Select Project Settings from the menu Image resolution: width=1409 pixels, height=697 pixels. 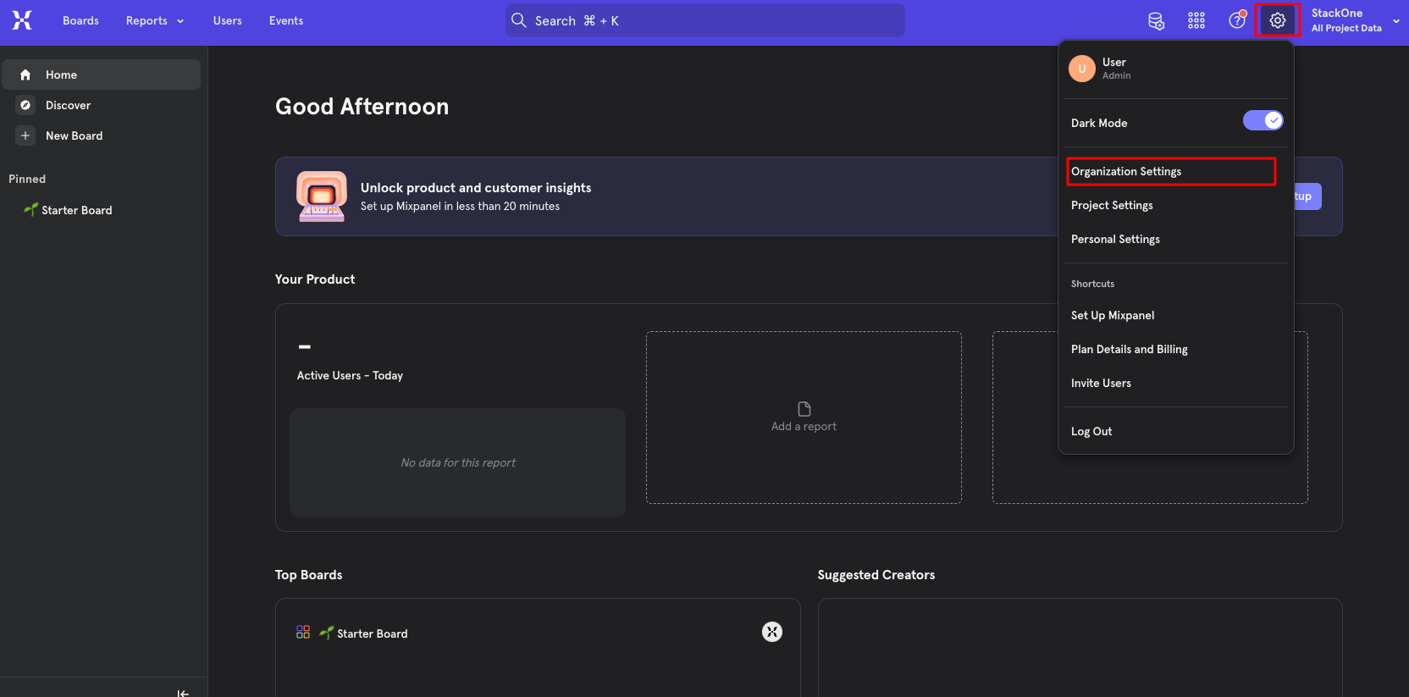tap(1175, 205)
